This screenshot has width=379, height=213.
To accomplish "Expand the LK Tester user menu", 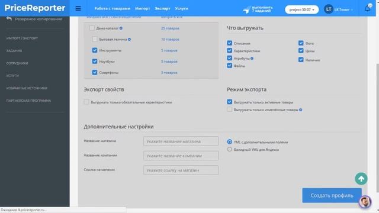I will (x=343, y=9).
